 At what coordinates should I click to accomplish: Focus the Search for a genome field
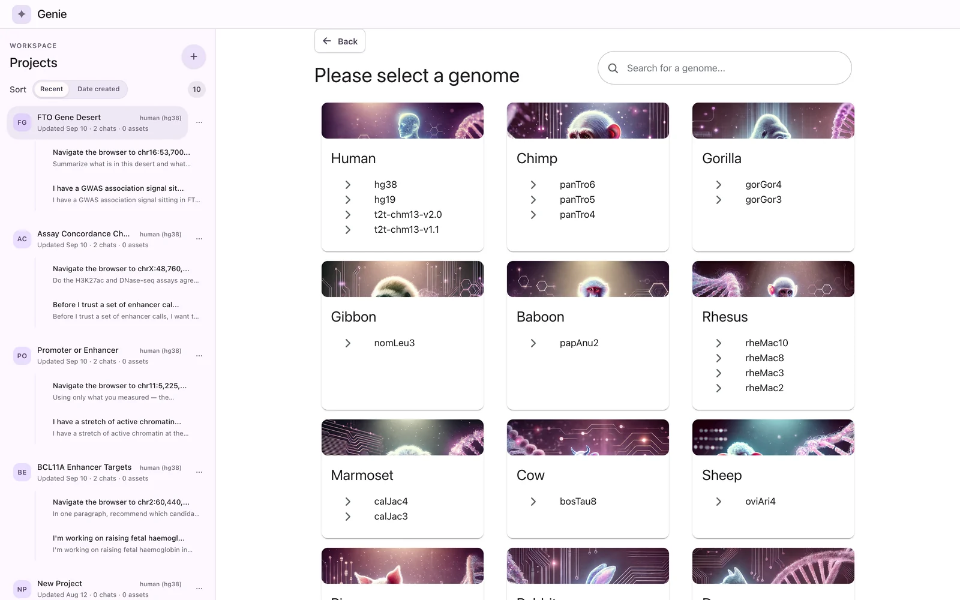pos(725,68)
